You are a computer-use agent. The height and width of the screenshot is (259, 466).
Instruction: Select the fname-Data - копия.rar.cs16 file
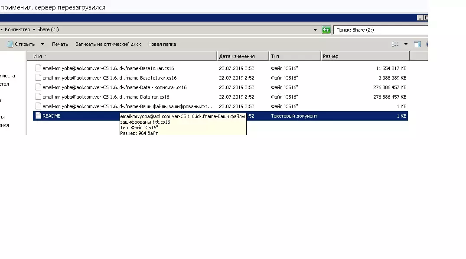click(x=114, y=87)
